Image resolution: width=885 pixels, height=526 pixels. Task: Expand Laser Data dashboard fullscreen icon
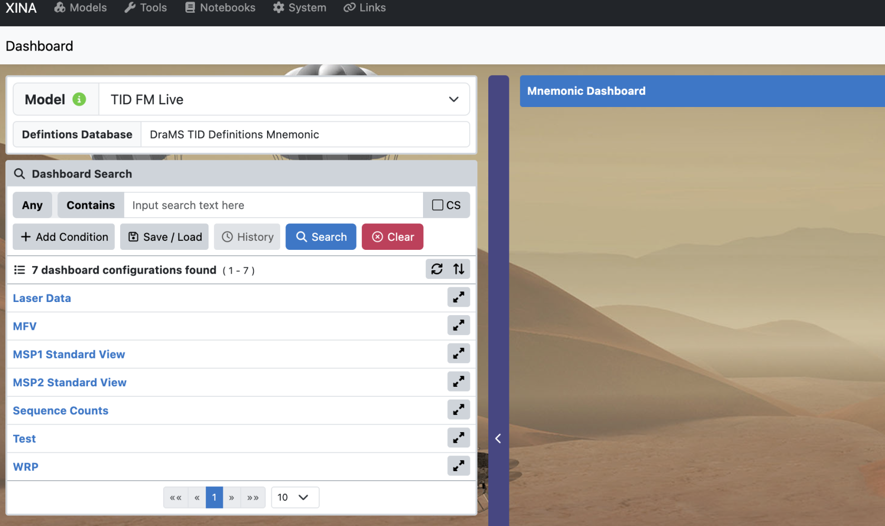[x=458, y=297]
